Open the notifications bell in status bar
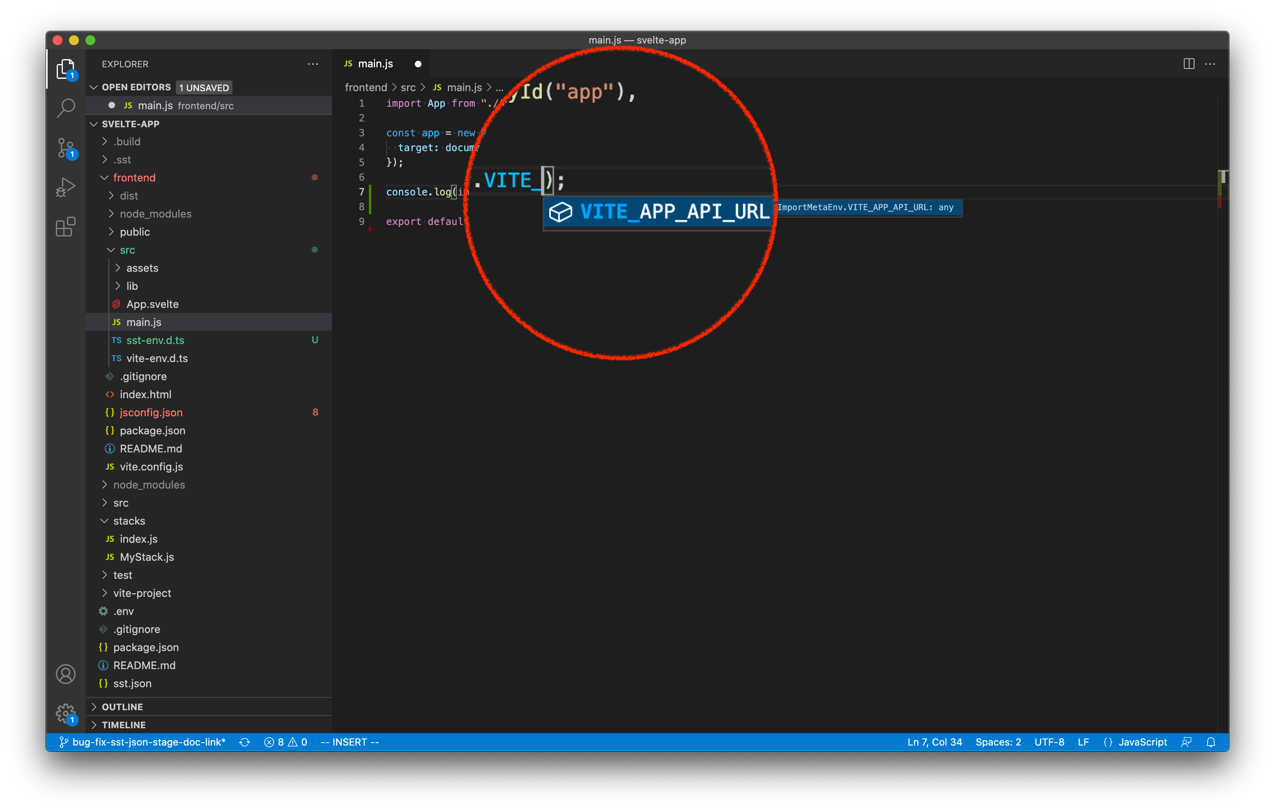1275x812 pixels. click(1211, 742)
